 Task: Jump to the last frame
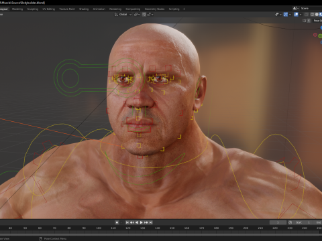pyautogui.click(x=151, y=222)
